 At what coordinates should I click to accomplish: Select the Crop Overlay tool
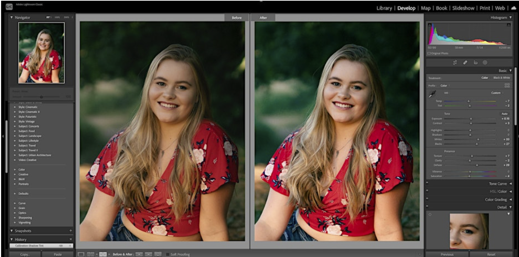click(455, 62)
